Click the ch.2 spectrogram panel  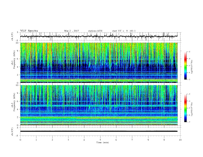click(x=99, y=105)
